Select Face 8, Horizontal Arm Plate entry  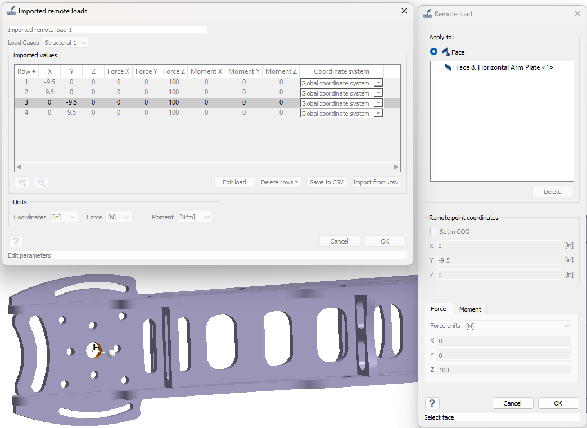504,67
